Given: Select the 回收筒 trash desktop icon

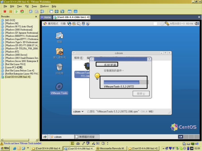Looking at the screenshot, I should (x=59, y=69).
